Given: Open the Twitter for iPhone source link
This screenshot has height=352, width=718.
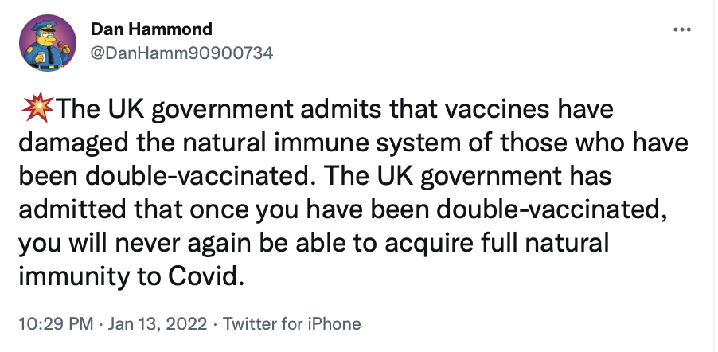Looking at the screenshot, I should pyautogui.click(x=291, y=324).
